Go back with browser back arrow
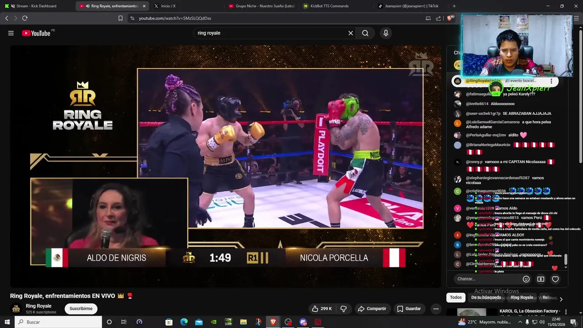This screenshot has height=328, width=583. coord(7,18)
